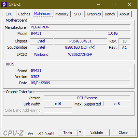Select the Mainboard tab
139x139 pixels.
click(x=43, y=14)
